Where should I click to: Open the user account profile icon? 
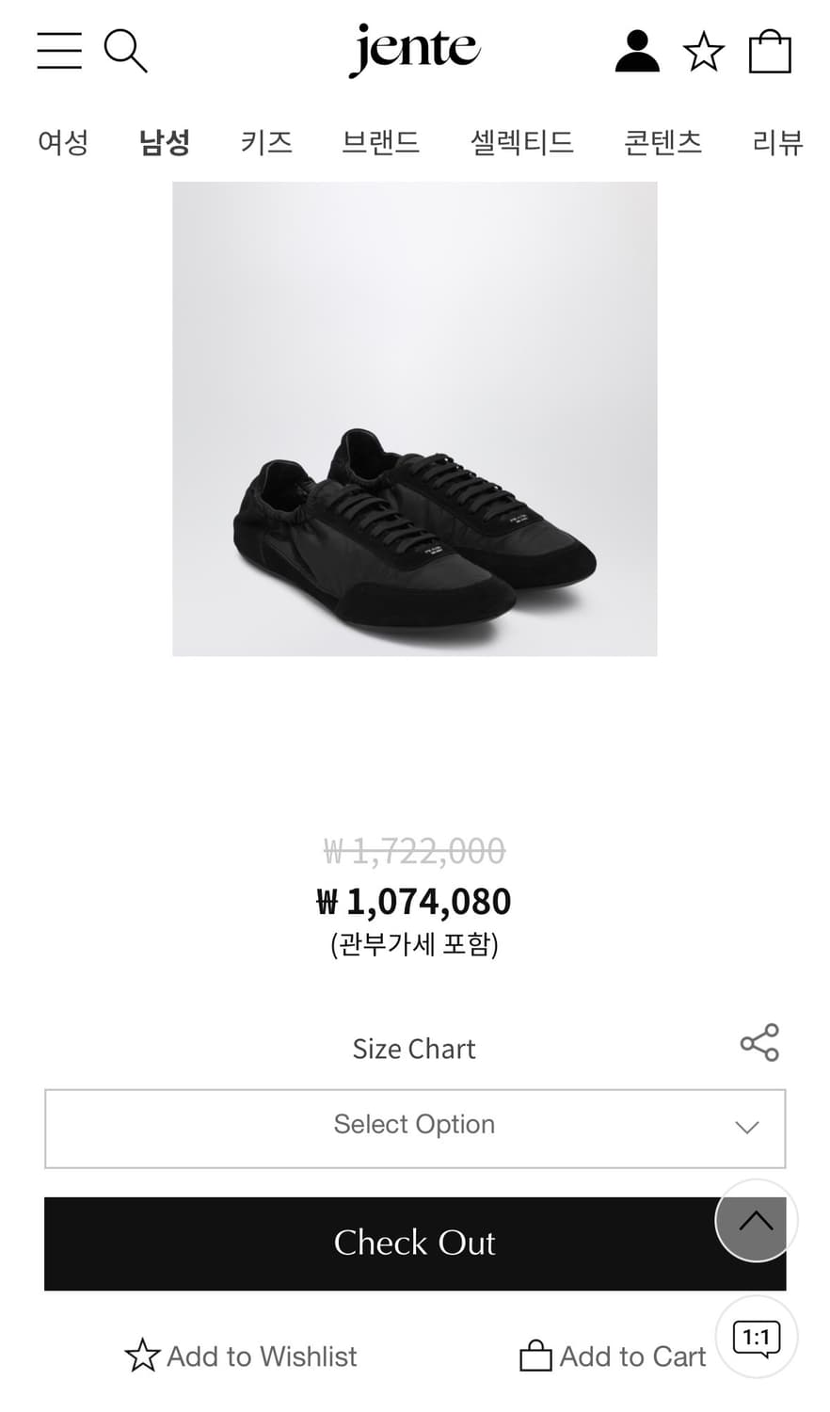(x=637, y=51)
